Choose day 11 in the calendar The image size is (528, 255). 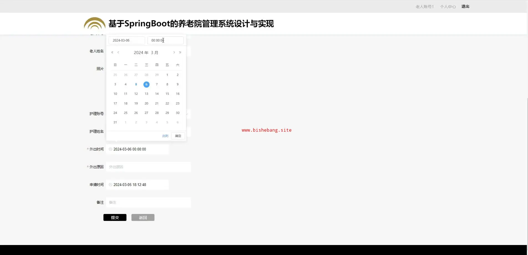click(126, 94)
